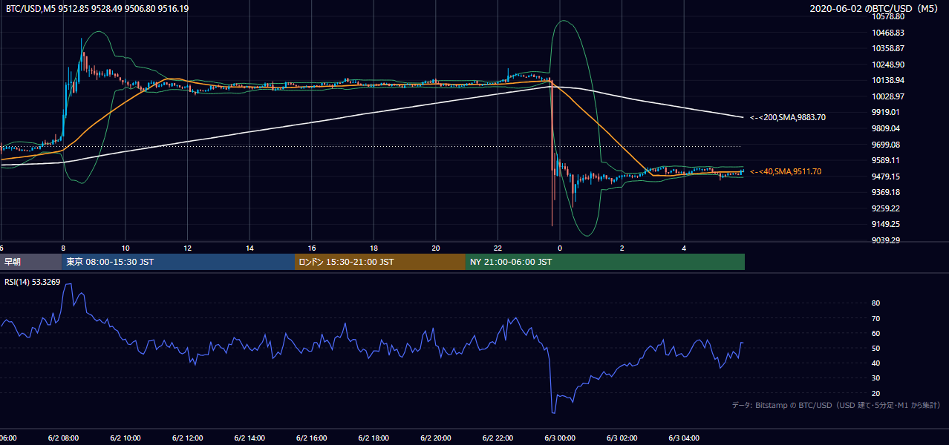
Task: Click price axis label 9919.01
Action: click(x=886, y=112)
